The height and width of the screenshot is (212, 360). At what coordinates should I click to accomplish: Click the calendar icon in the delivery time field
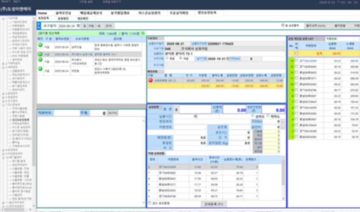click(x=195, y=116)
